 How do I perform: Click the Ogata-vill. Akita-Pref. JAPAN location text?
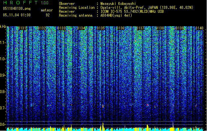point(147,8)
